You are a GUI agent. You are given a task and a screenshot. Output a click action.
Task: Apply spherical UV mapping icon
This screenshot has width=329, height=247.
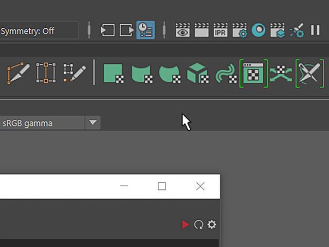pyautogui.click(x=170, y=74)
